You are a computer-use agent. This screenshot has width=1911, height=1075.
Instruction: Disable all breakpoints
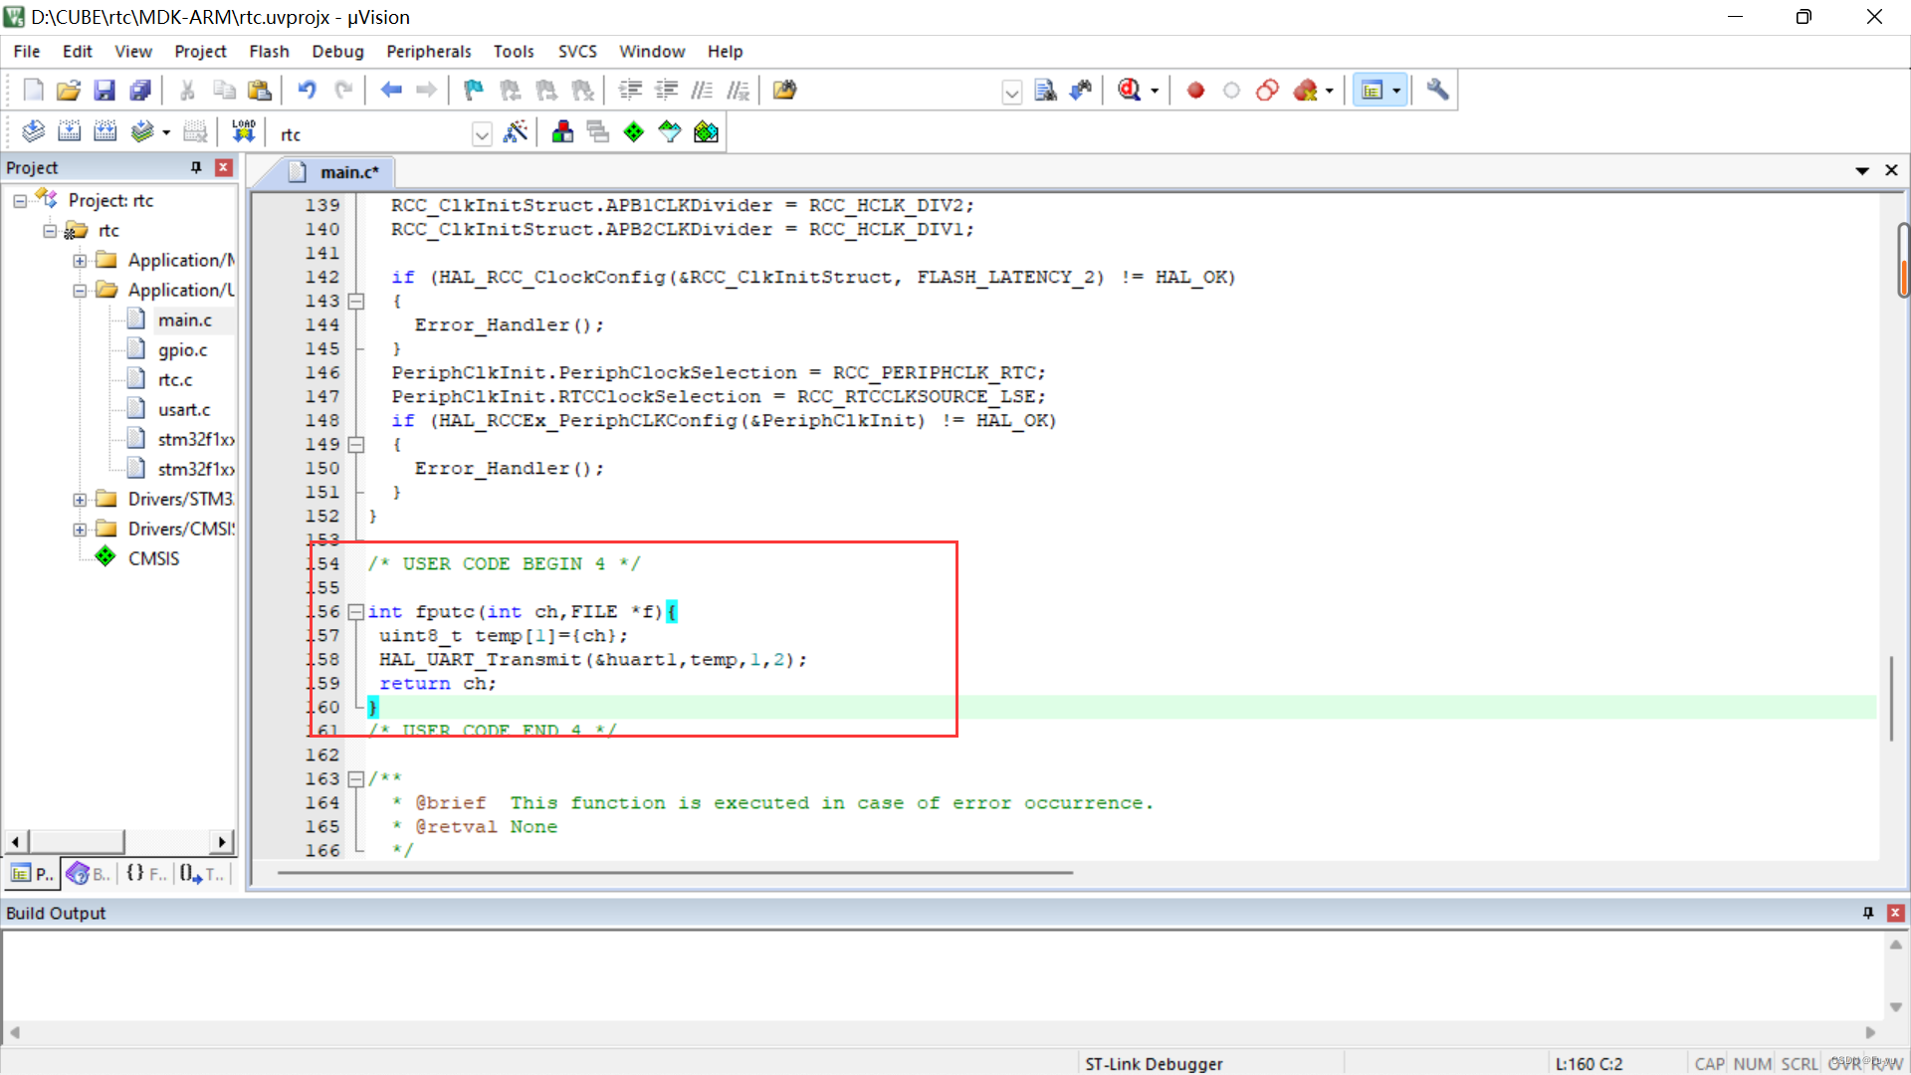click(x=1267, y=91)
